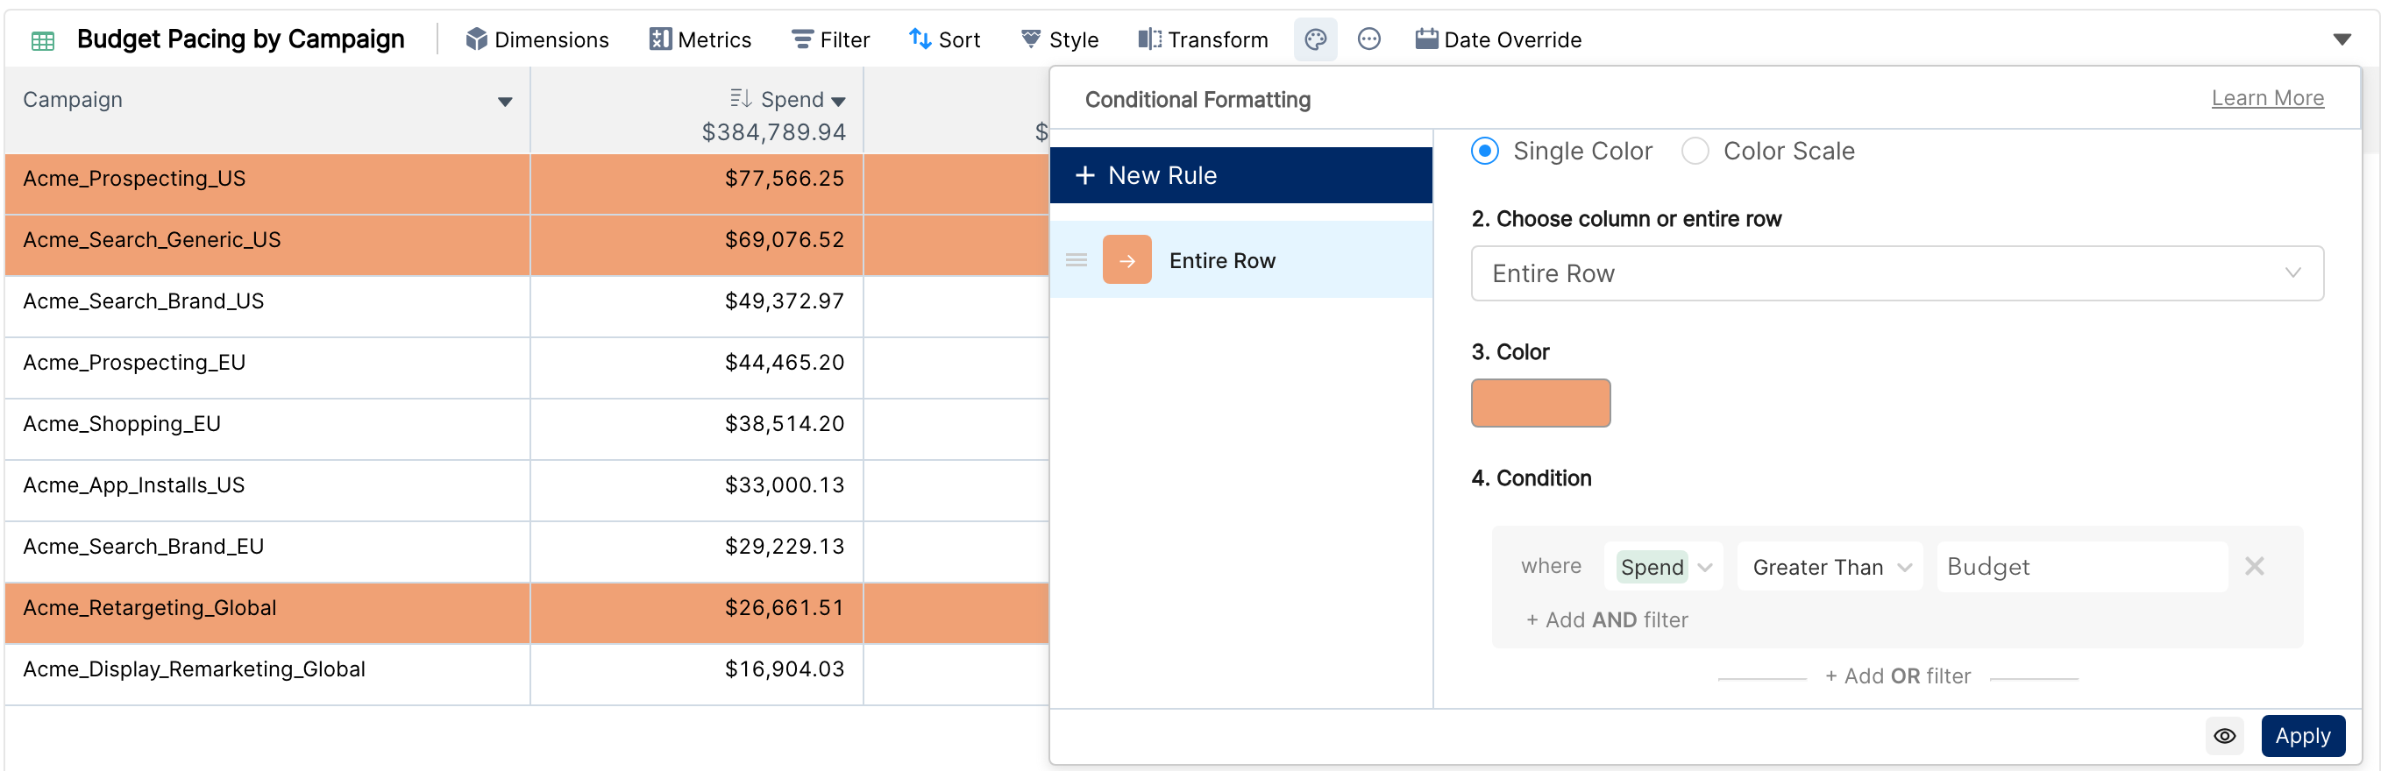This screenshot has width=2388, height=771.
Task: Toggle the preview eye icon
Action: 2223,736
